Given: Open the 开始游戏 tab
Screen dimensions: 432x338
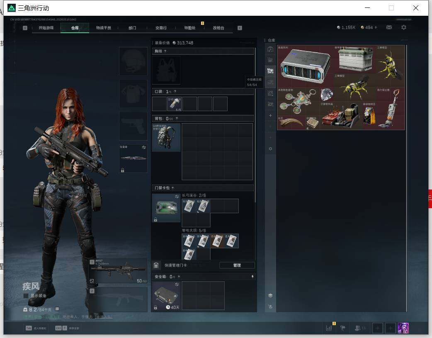Looking at the screenshot, I should (x=46, y=28).
